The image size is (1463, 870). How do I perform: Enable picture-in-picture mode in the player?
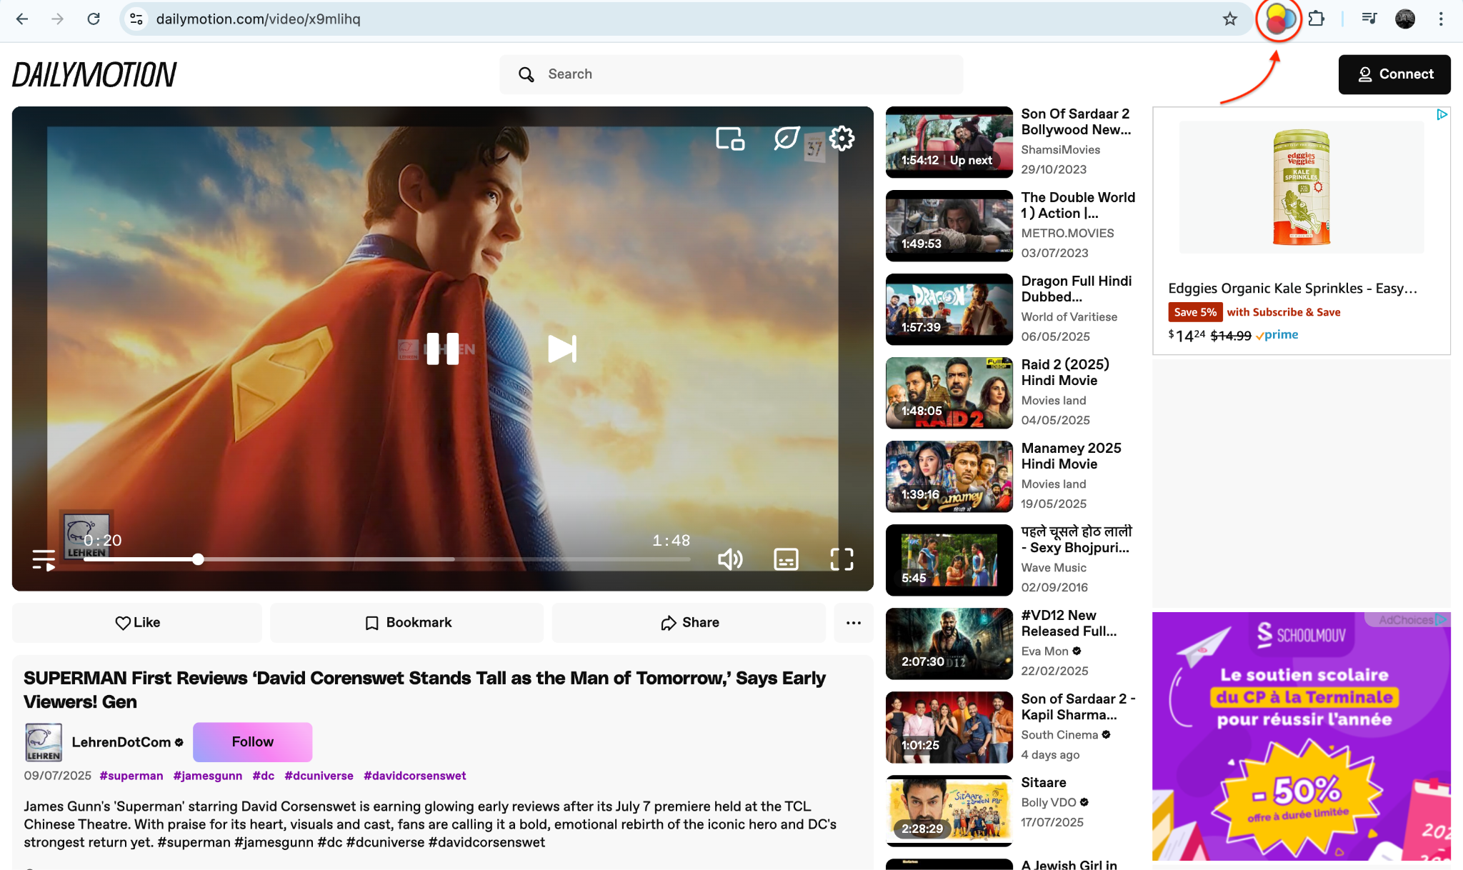(x=730, y=139)
